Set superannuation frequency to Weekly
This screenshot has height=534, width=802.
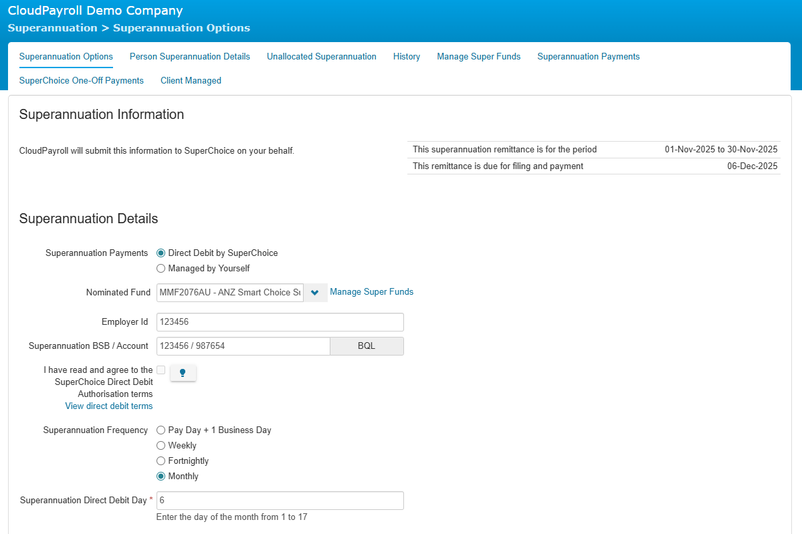(161, 446)
